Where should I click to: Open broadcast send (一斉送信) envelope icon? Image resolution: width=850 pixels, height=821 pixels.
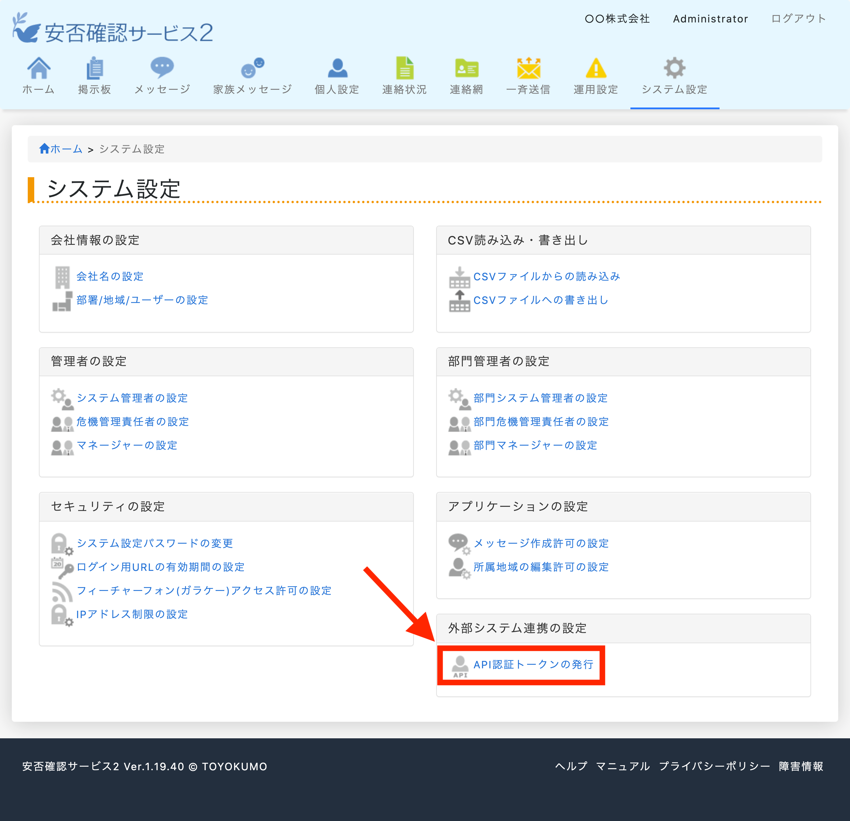pyautogui.click(x=528, y=68)
